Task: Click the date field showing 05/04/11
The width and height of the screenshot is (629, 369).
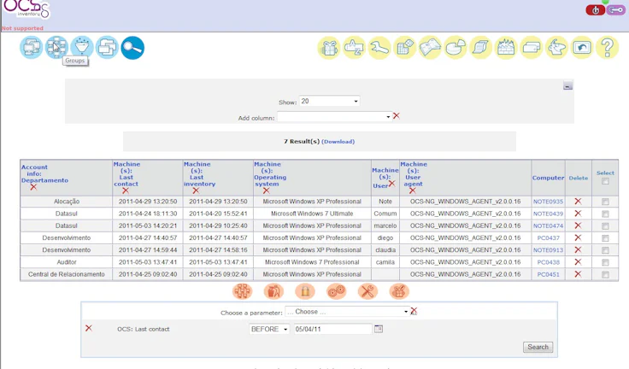Action: pyautogui.click(x=332, y=329)
